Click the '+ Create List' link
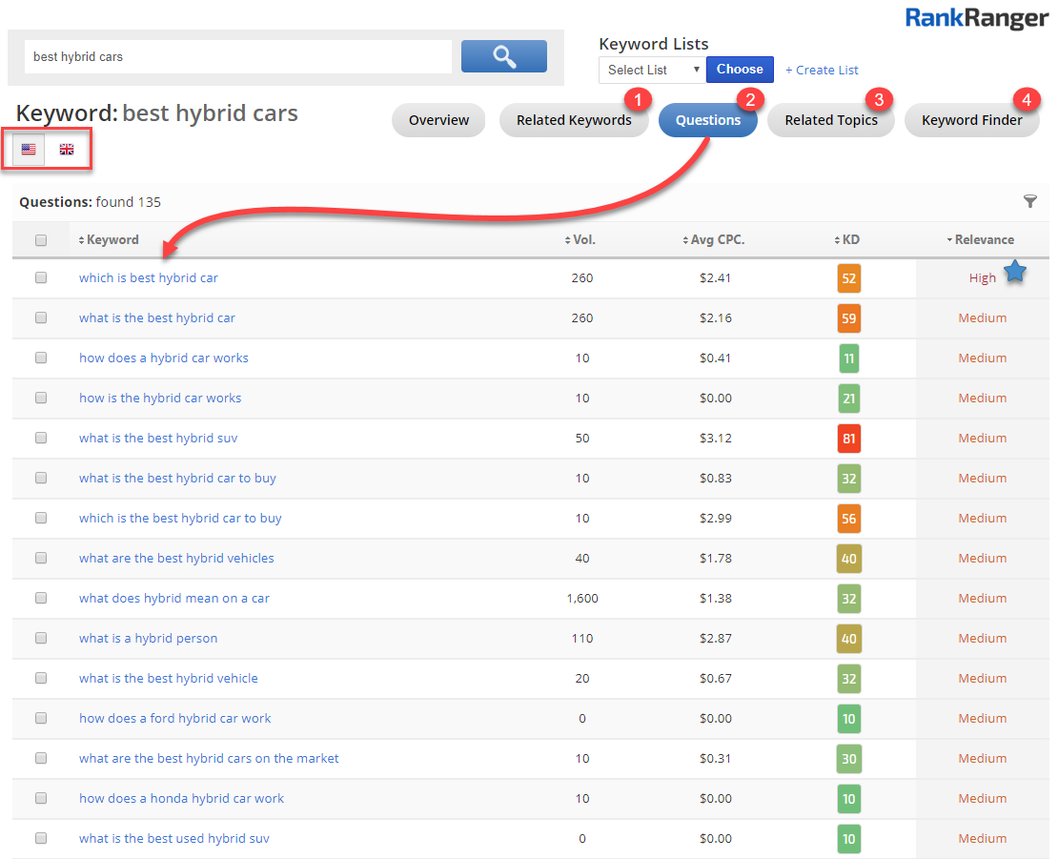Screen dimensions: 1058x859 [x=822, y=70]
